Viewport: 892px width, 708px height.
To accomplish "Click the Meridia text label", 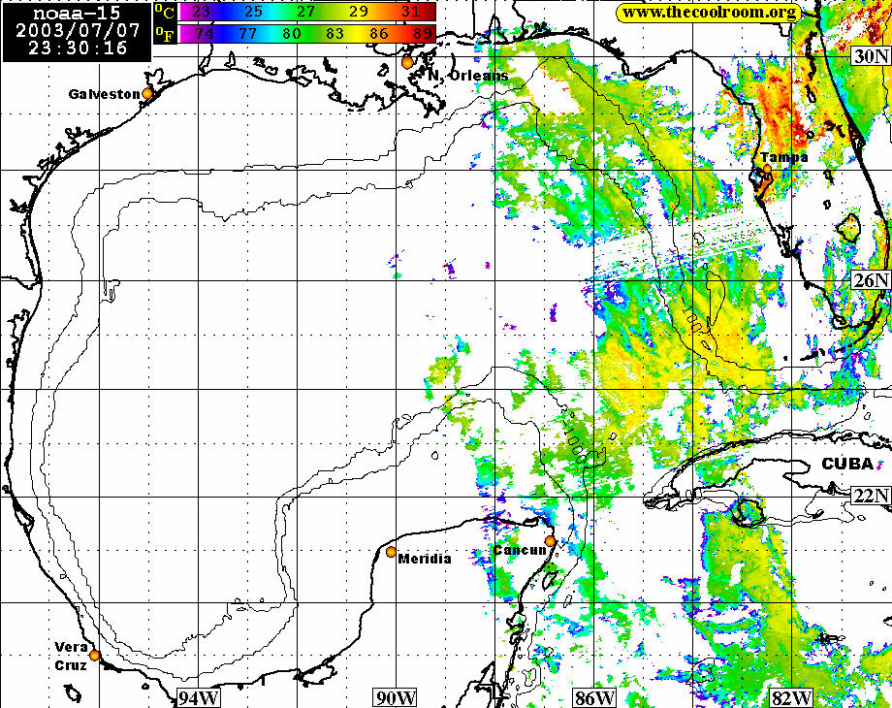I will (425, 559).
